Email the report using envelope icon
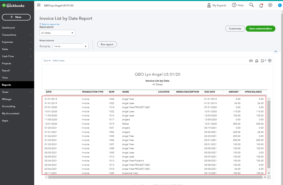283x185 pixels. point(251,61)
